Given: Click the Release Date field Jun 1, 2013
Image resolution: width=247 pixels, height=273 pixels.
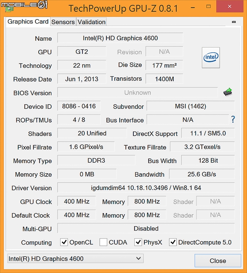Looking at the screenshot, I should click(x=82, y=79).
